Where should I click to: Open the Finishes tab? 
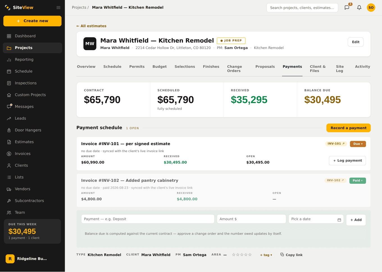tap(211, 67)
